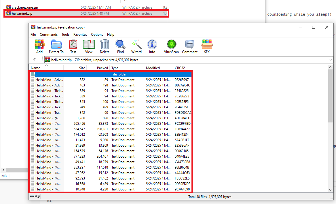The height and width of the screenshot is (204, 336).
Task: Click Explorer horizontal scroll left arrow
Action: [3, 170]
